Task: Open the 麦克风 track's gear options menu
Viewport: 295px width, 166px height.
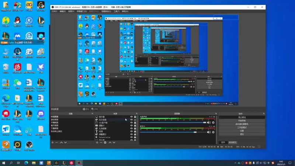Action: tap(213, 132)
